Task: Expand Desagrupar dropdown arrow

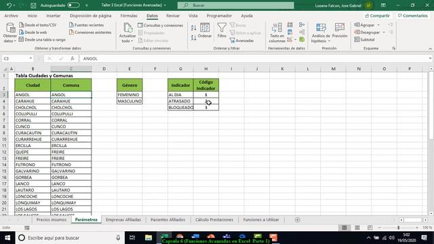Action: pos(384,33)
